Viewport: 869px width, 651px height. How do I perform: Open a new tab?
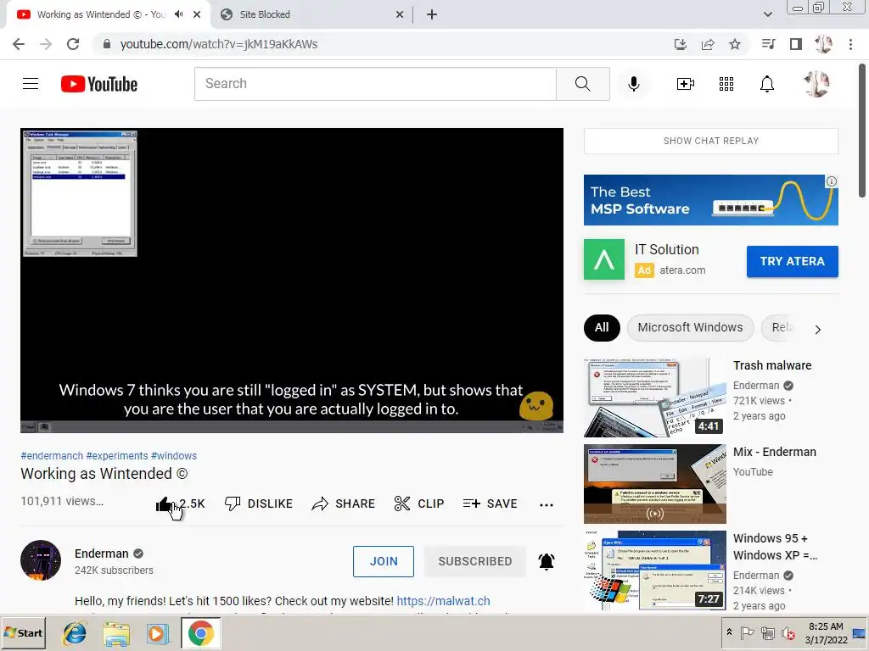[x=432, y=15]
